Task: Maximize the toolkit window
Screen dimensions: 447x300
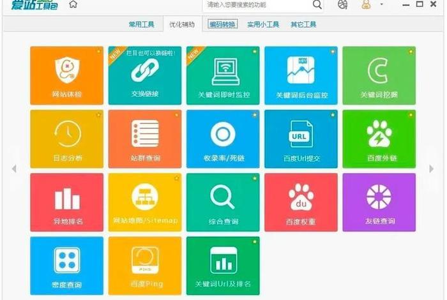Action: [x=420, y=4]
